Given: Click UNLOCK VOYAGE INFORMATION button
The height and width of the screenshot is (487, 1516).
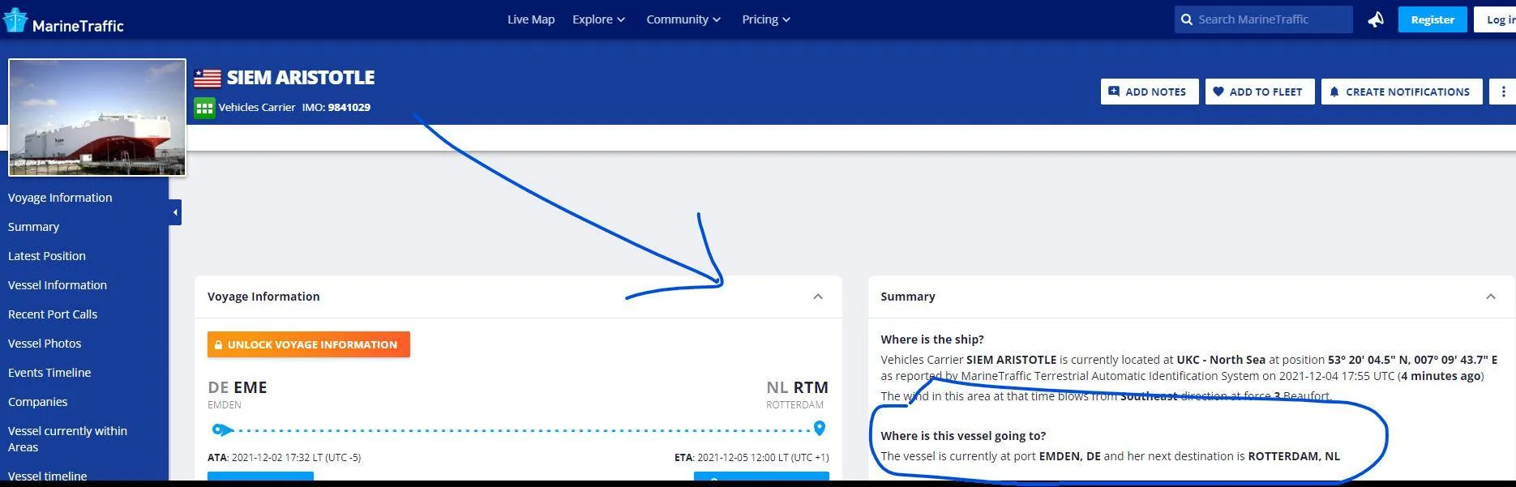Looking at the screenshot, I should point(309,344).
